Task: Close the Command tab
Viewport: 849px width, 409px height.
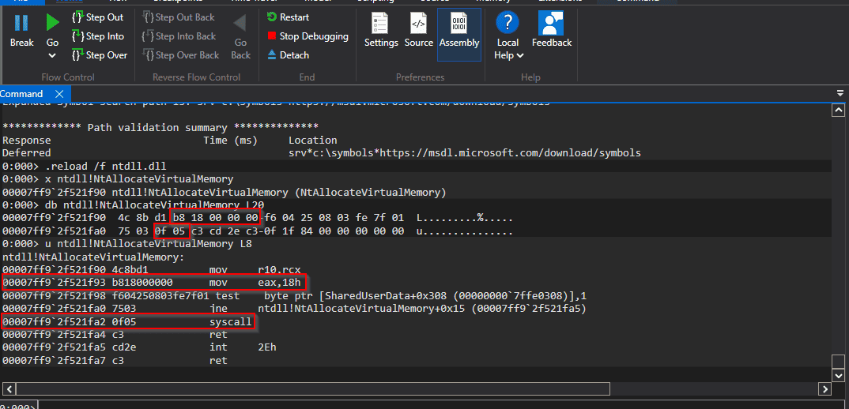Action: [59, 94]
